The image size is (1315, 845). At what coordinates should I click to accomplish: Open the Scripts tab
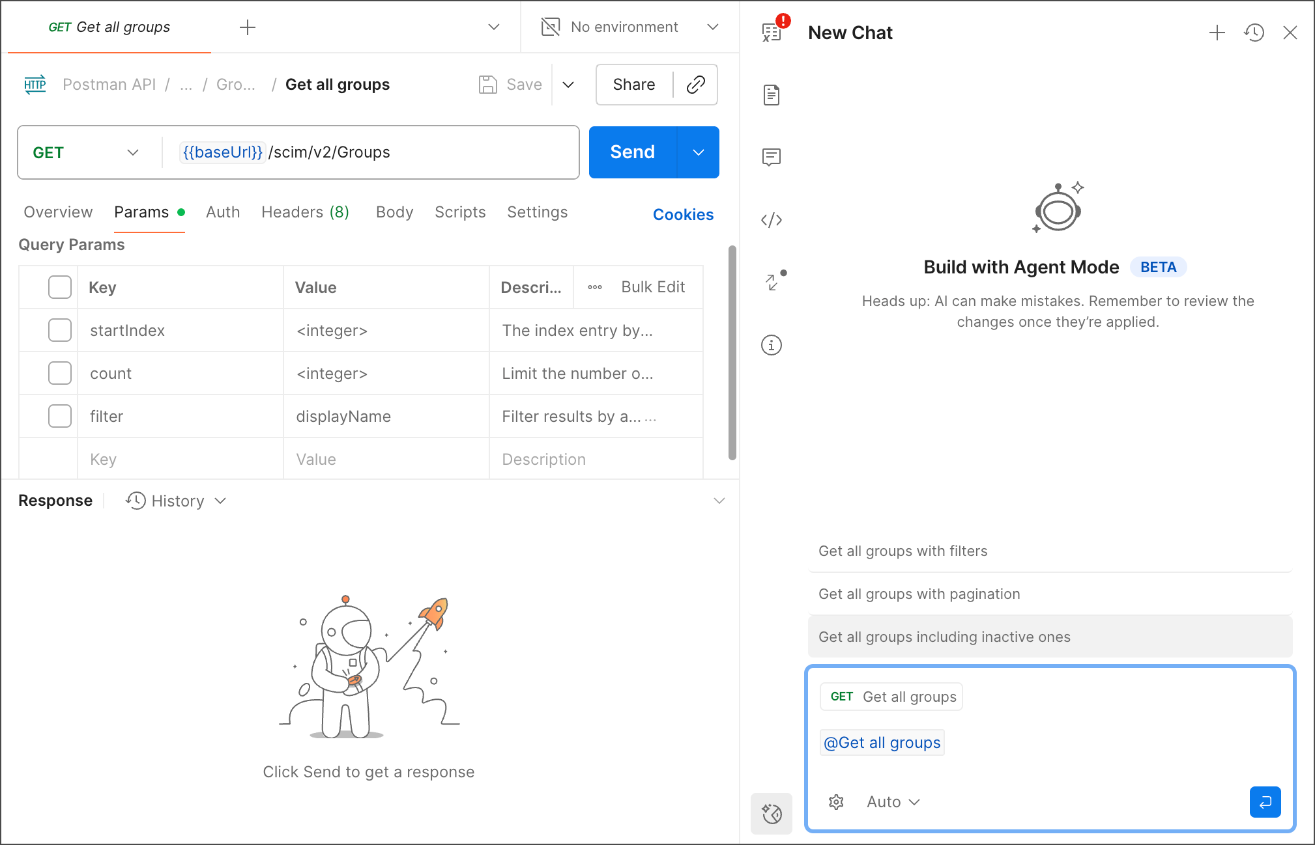tap(460, 212)
